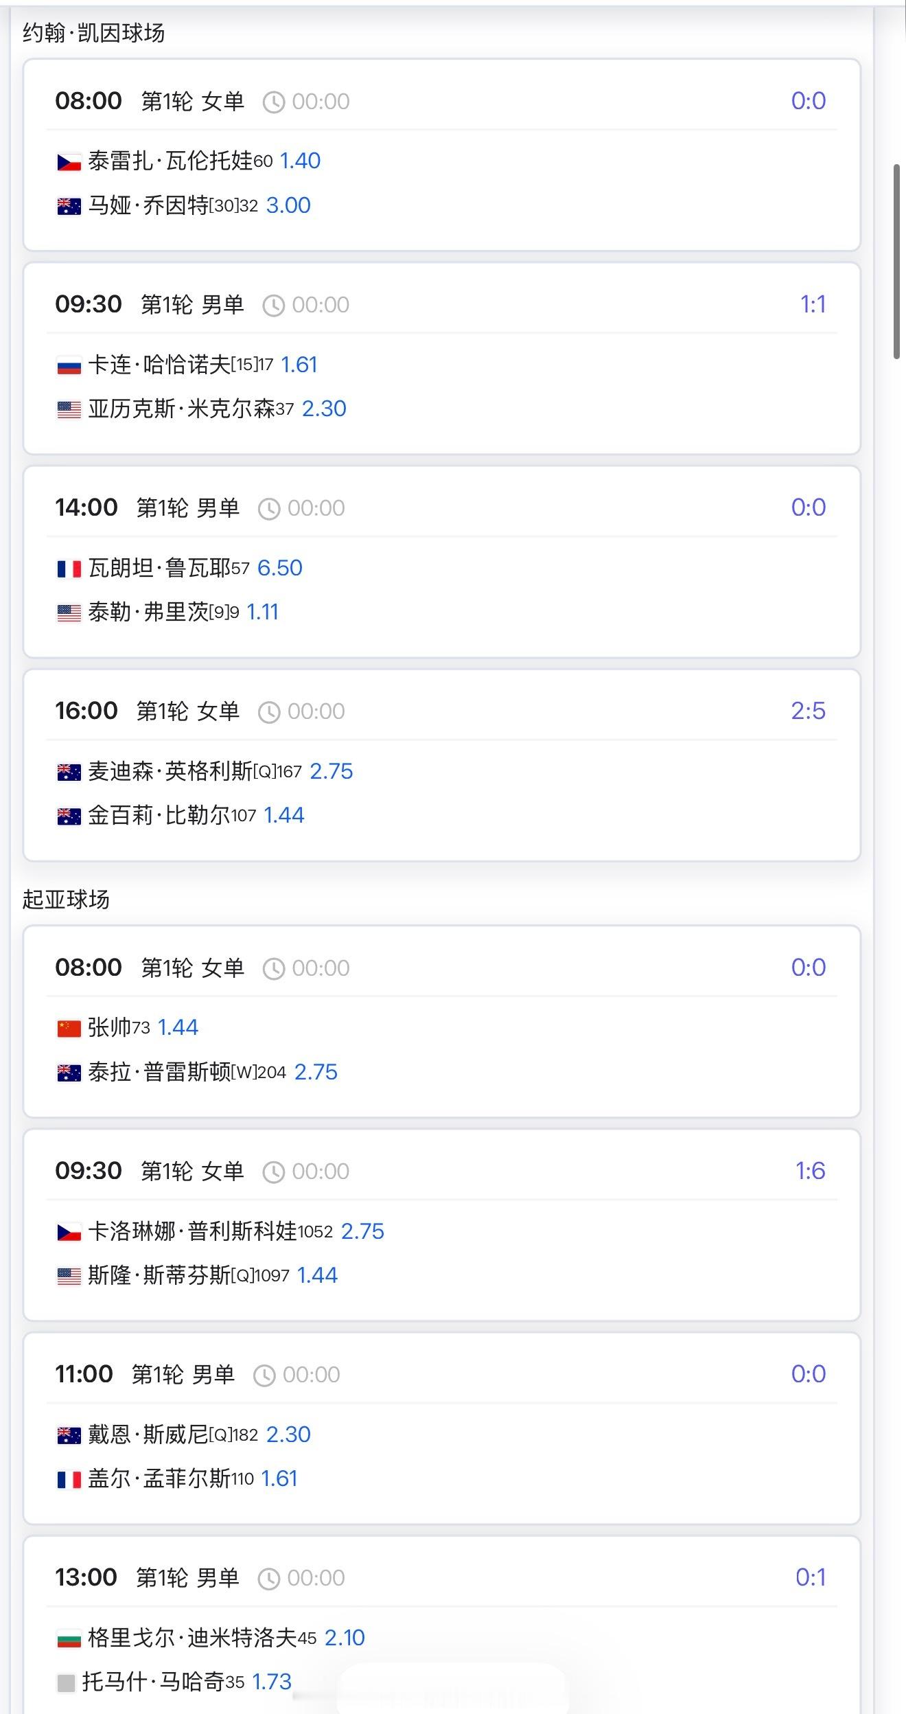Click Australian flag next to 马娅·乔因特
The width and height of the screenshot is (906, 1714).
pos(69,207)
